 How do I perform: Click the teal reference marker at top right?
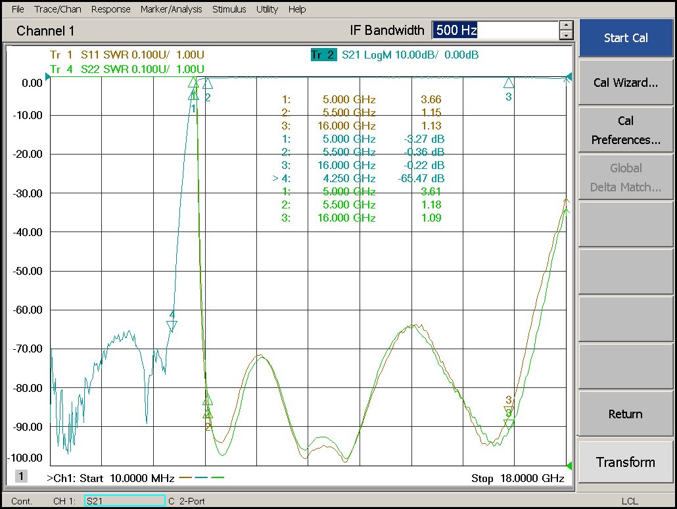tap(569, 77)
